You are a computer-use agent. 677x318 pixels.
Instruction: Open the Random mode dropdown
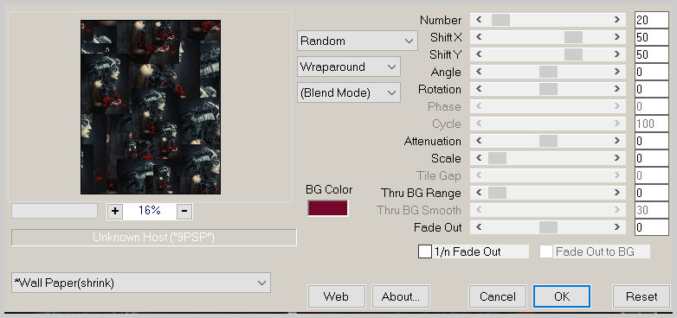tap(357, 41)
